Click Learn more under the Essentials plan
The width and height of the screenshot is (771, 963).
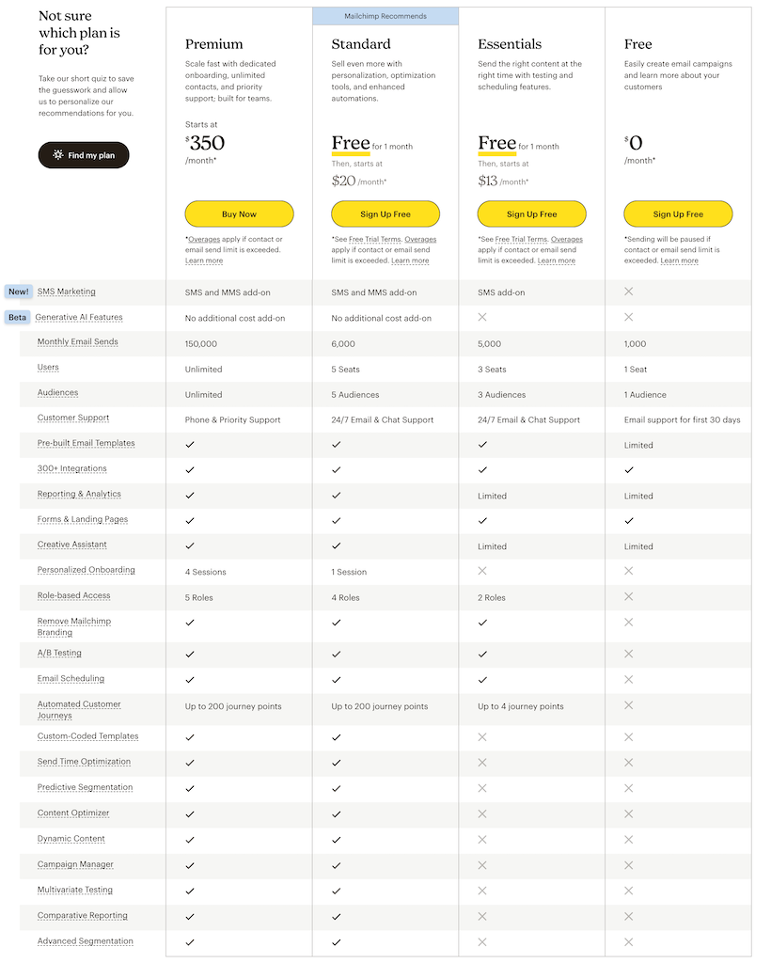pyautogui.click(x=556, y=260)
